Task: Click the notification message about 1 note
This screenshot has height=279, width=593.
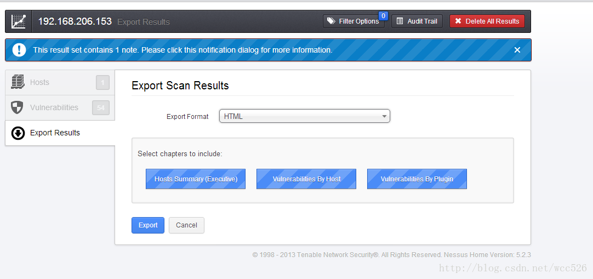Action: pyautogui.click(x=183, y=50)
